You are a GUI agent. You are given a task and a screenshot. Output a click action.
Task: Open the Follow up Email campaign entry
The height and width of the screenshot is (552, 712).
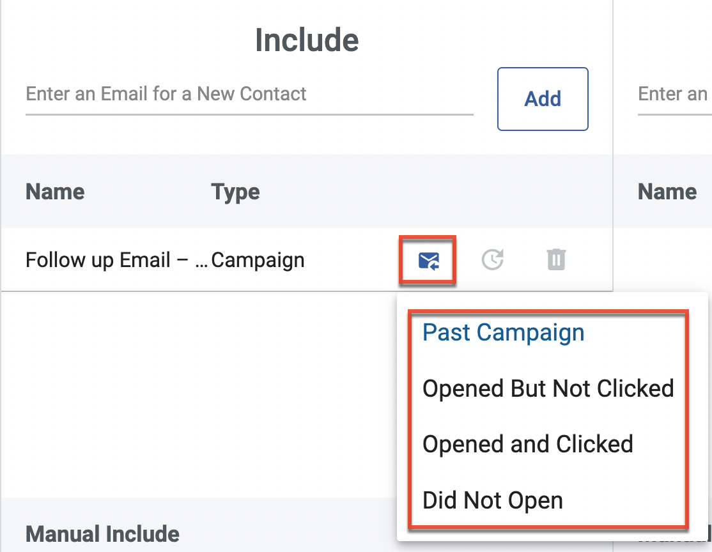[x=116, y=260]
